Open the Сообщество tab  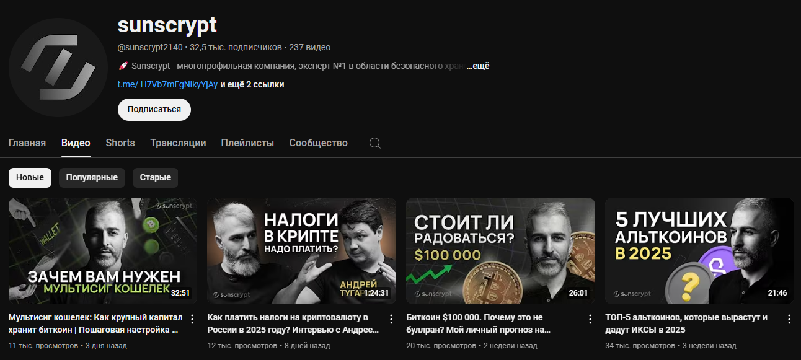[318, 143]
